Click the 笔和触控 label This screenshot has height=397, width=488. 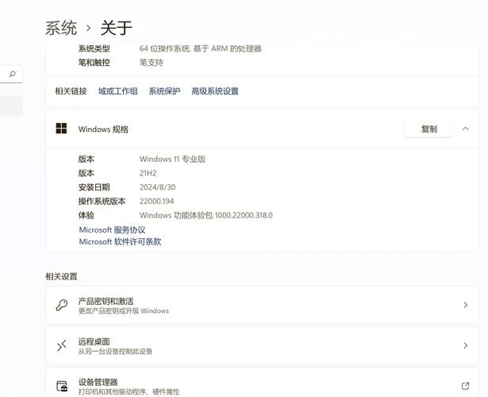[94, 63]
